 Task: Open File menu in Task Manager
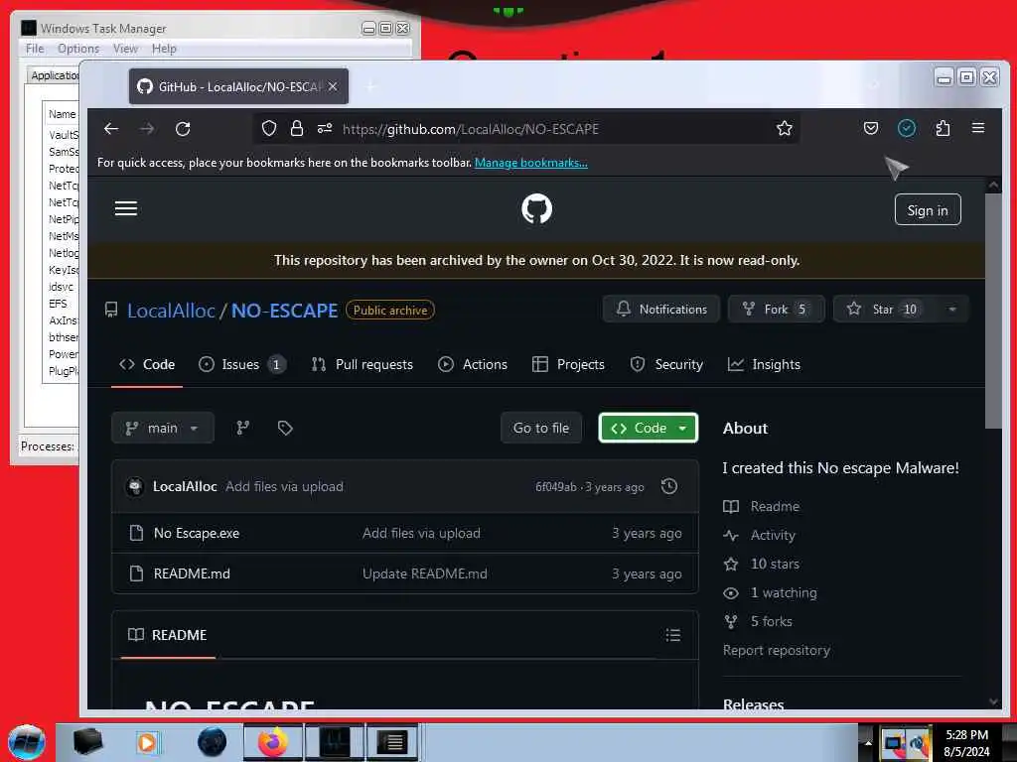point(35,49)
